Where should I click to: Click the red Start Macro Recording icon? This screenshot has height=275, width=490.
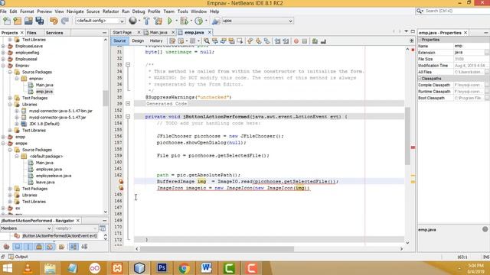point(296,40)
